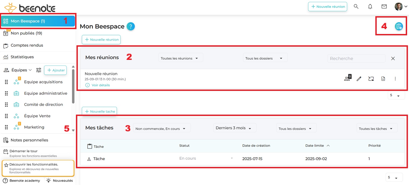Open the mail envelope icon
The height and width of the screenshot is (185, 409).
[x=384, y=6]
